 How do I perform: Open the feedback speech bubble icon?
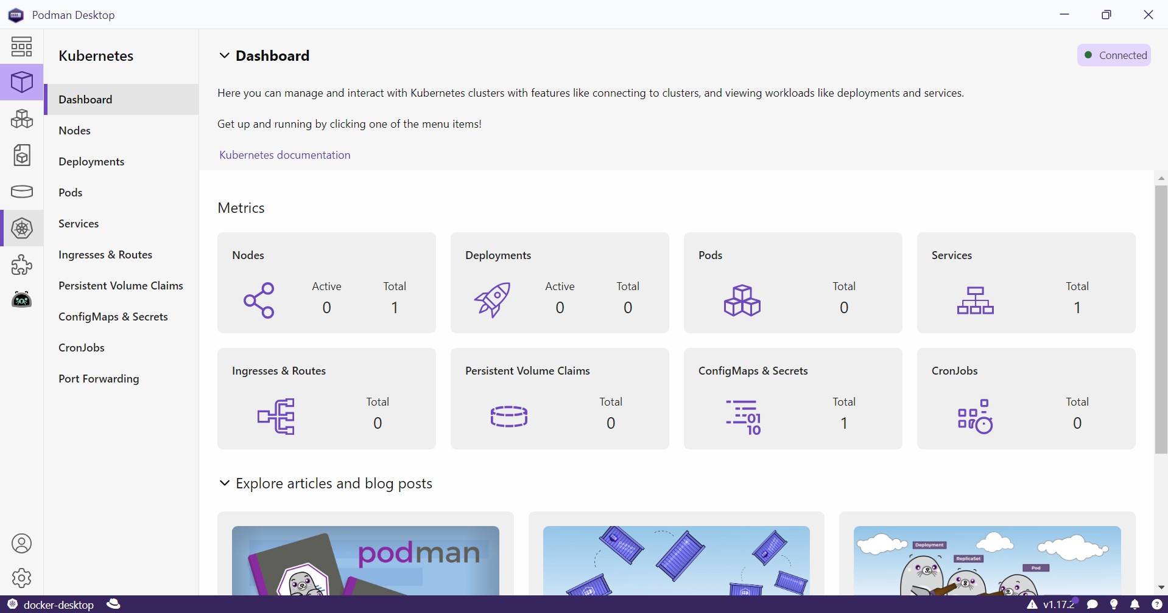[x=1092, y=604]
